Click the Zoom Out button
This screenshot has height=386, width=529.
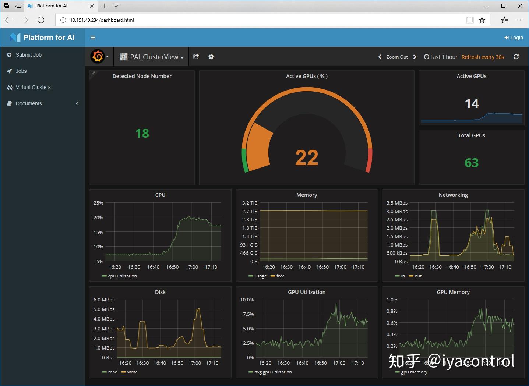point(397,57)
